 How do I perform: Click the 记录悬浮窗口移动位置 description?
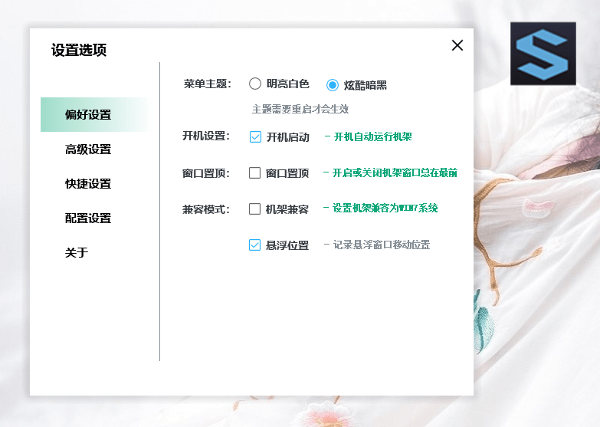click(377, 245)
